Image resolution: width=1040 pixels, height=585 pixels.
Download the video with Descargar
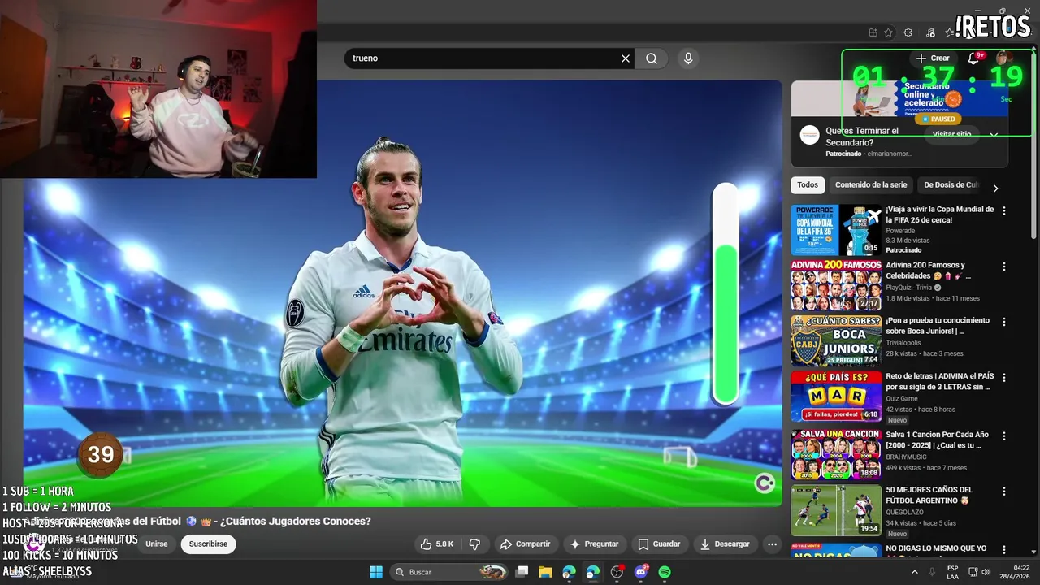click(x=725, y=544)
